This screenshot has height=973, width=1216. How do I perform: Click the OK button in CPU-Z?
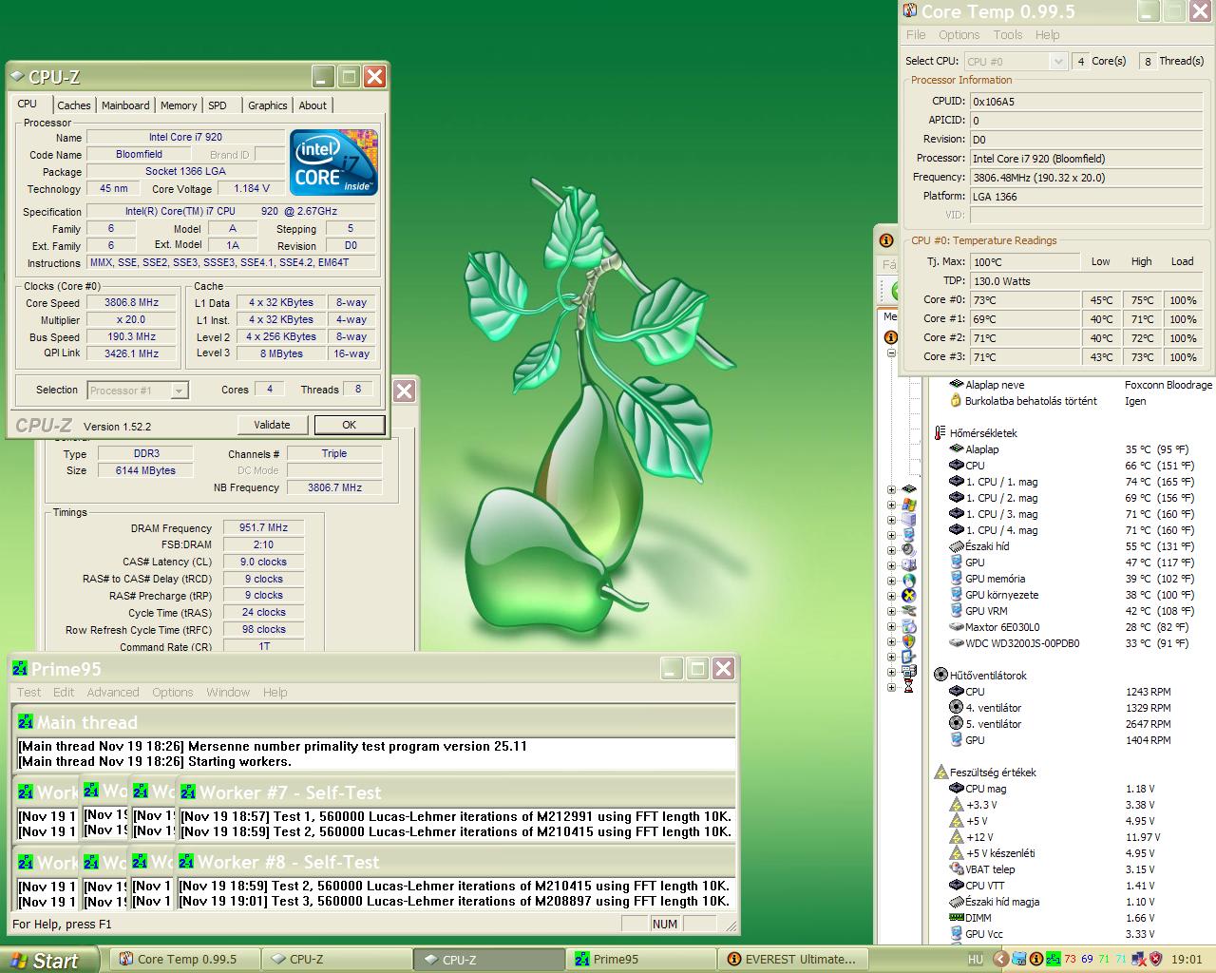(x=349, y=425)
